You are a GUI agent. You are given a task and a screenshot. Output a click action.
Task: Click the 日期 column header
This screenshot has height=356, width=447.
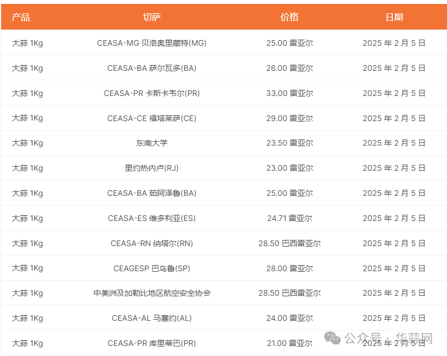394,17
